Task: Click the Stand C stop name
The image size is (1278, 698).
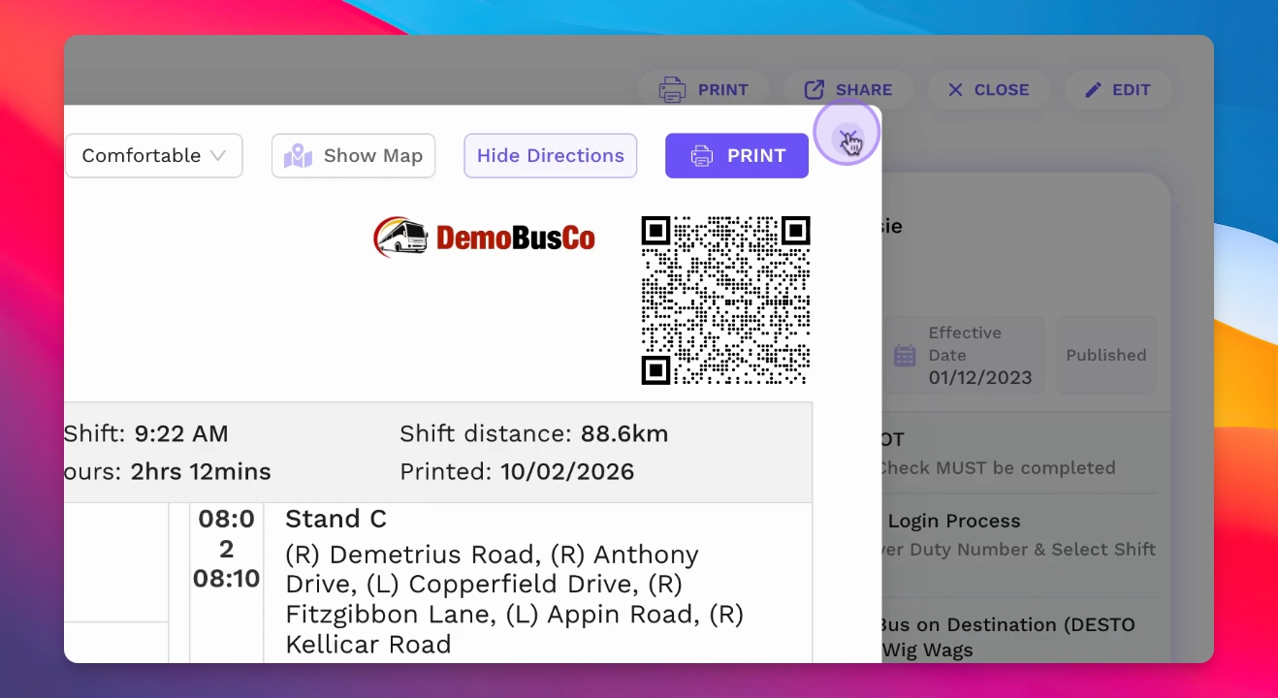Action: pos(335,519)
